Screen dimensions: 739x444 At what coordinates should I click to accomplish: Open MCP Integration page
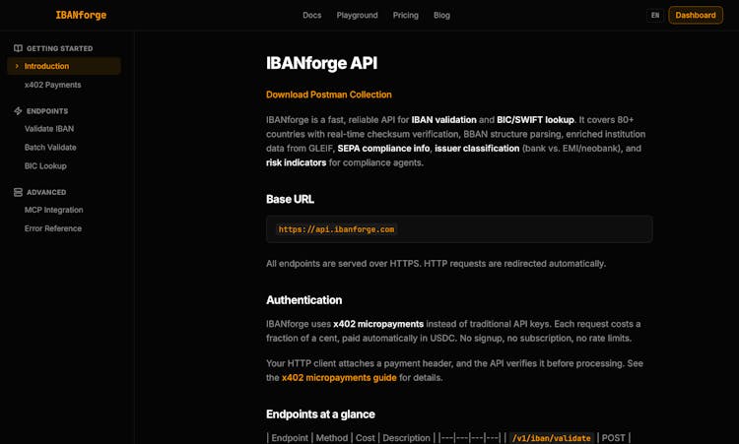coord(53,210)
